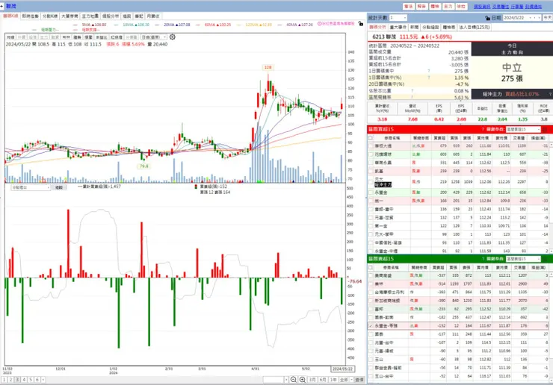Click the 主力 button in top bar
Image resolution: width=553 pixels, height=385 pixels.
[x=448, y=6]
